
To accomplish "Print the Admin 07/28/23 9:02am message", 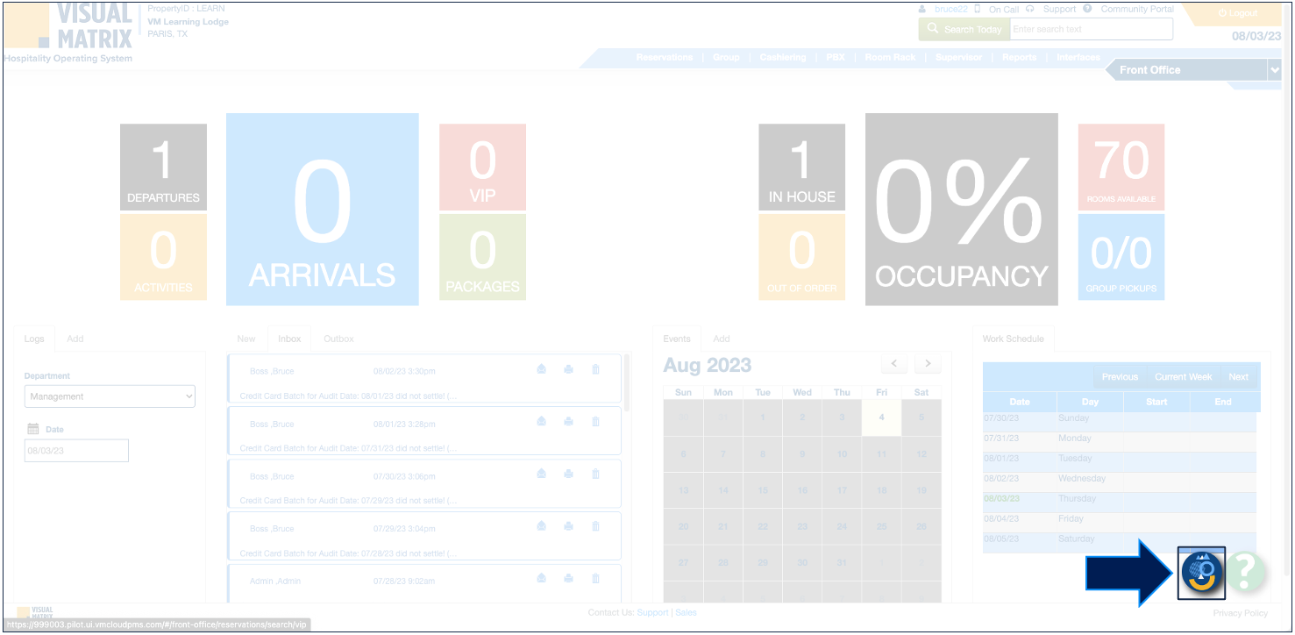I will (568, 578).
